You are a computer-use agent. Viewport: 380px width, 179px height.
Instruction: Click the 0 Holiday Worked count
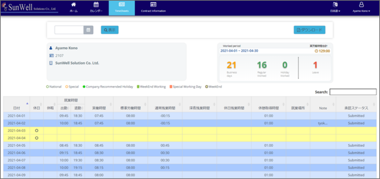click(285, 65)
